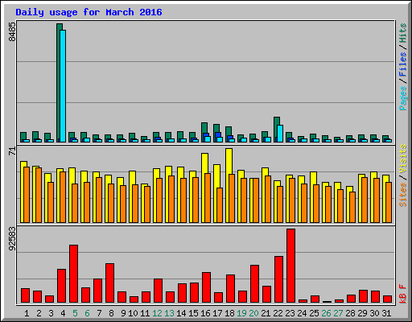Click the green weekend day label 27
412x322 pixels.
338,313
